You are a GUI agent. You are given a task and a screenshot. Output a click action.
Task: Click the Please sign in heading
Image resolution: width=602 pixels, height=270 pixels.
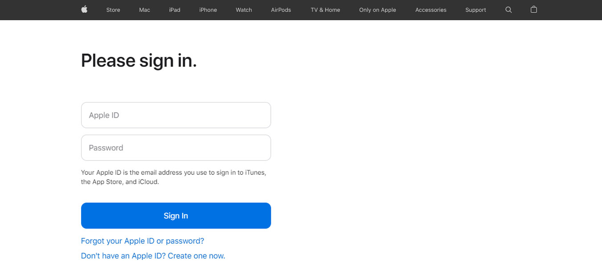point(139,61)
